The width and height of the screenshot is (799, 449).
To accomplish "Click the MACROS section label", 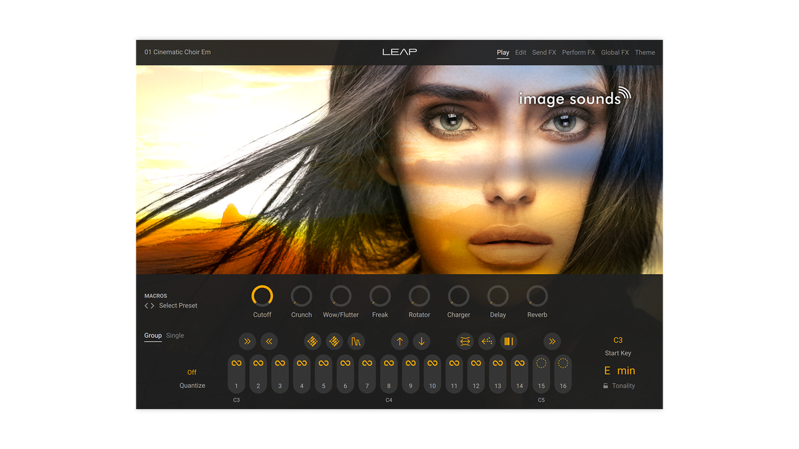I will pos(156,296).
